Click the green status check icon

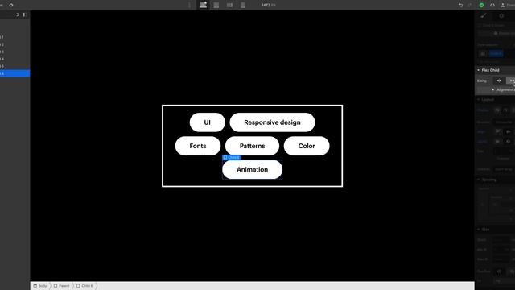pos(481,6)
